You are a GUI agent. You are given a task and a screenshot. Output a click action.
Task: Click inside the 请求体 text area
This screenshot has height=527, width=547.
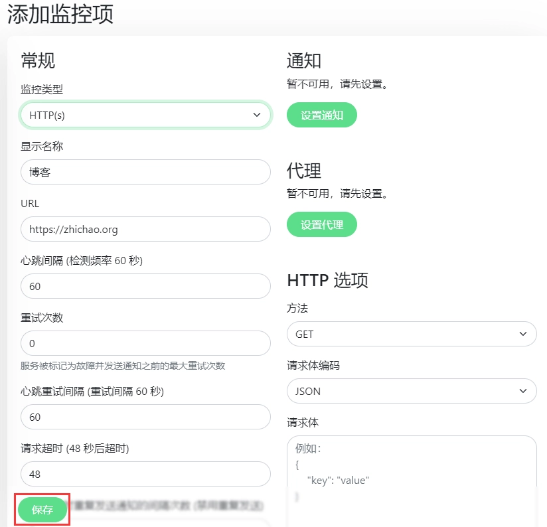[x=412, y=481]
